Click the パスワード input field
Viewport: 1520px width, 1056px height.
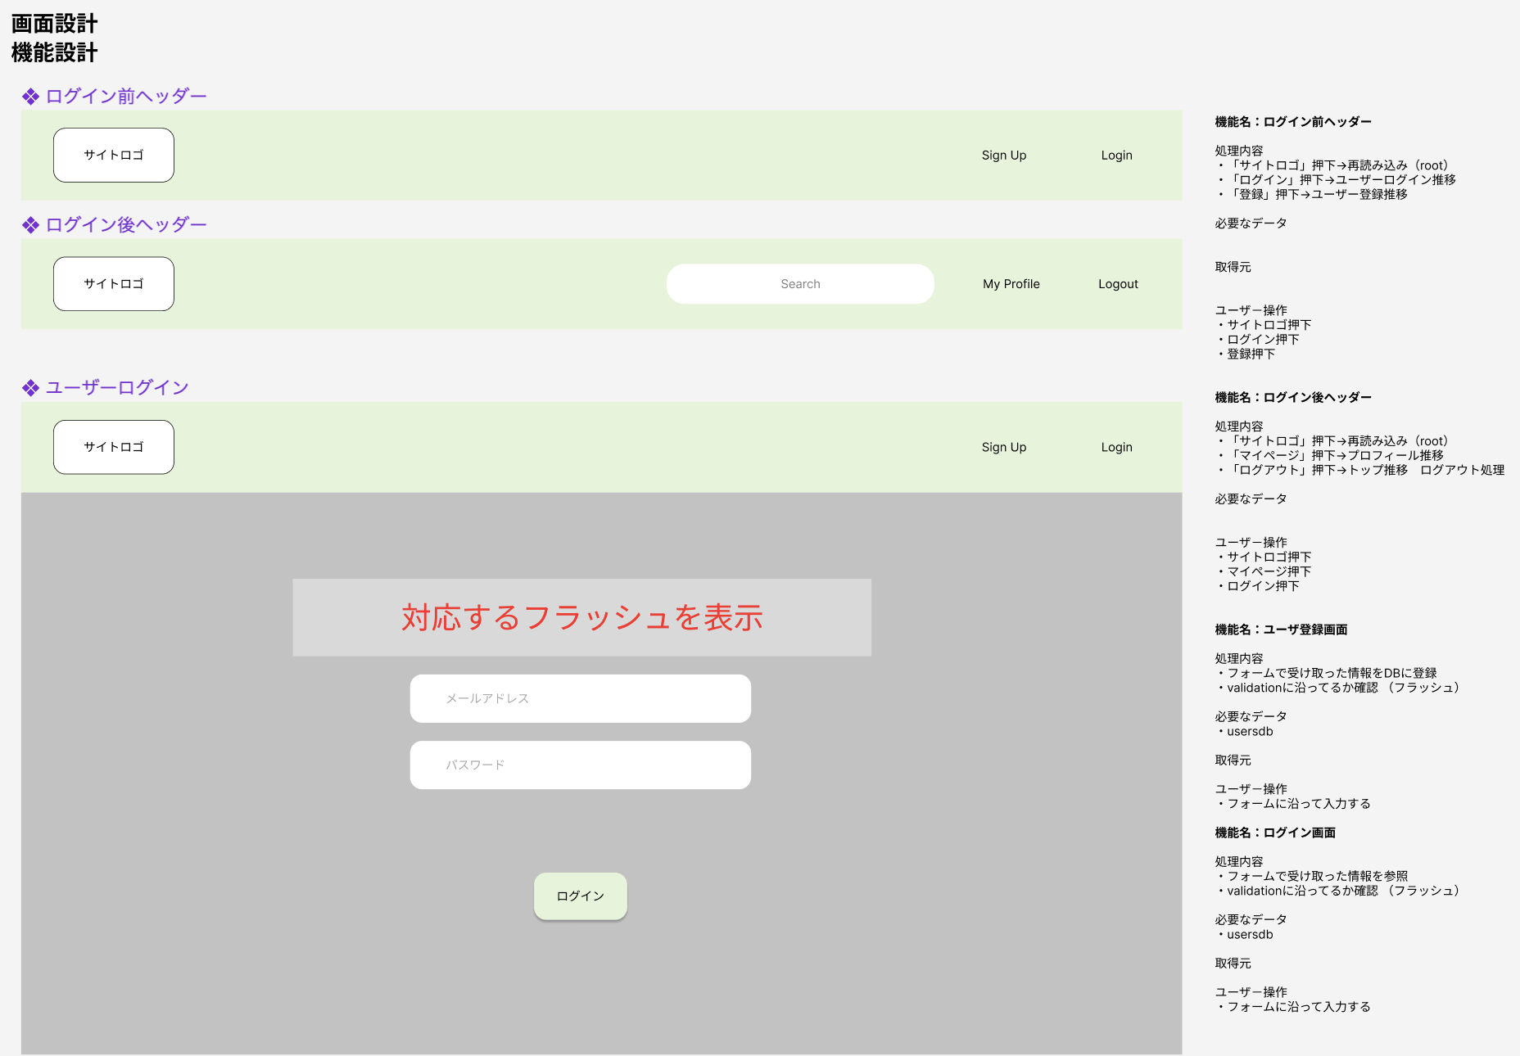(580, 765)
